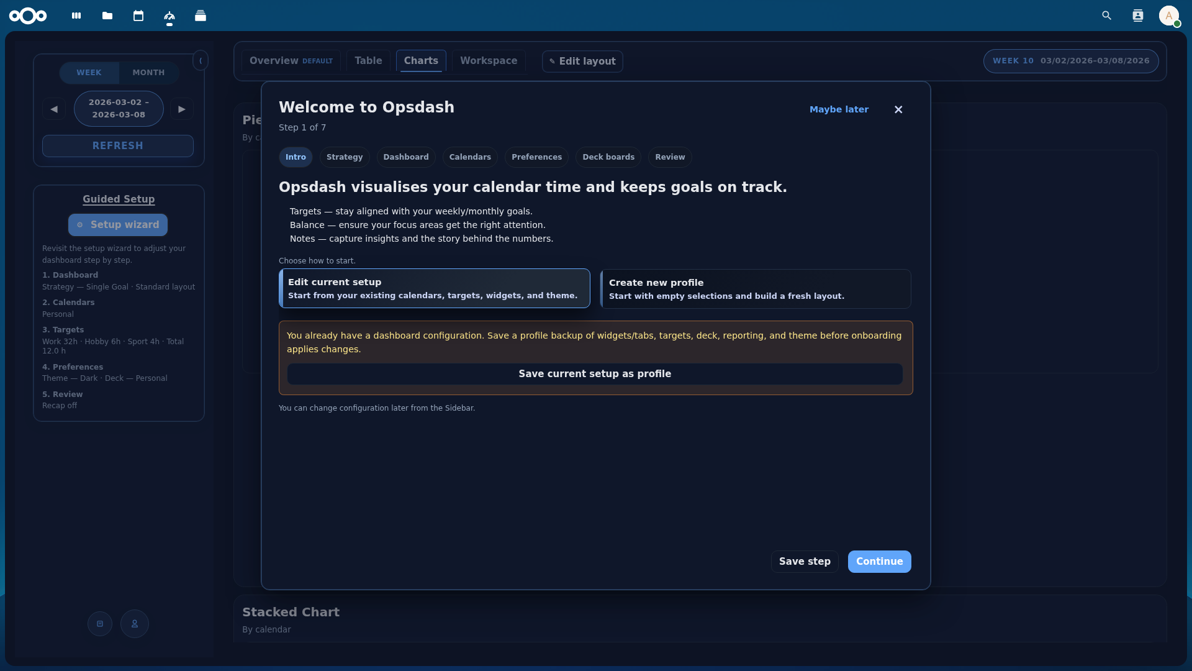
Task: Open the Deck stacked-cards icon in the top bar
Action: pyautogui.click(x=200, y=16)
